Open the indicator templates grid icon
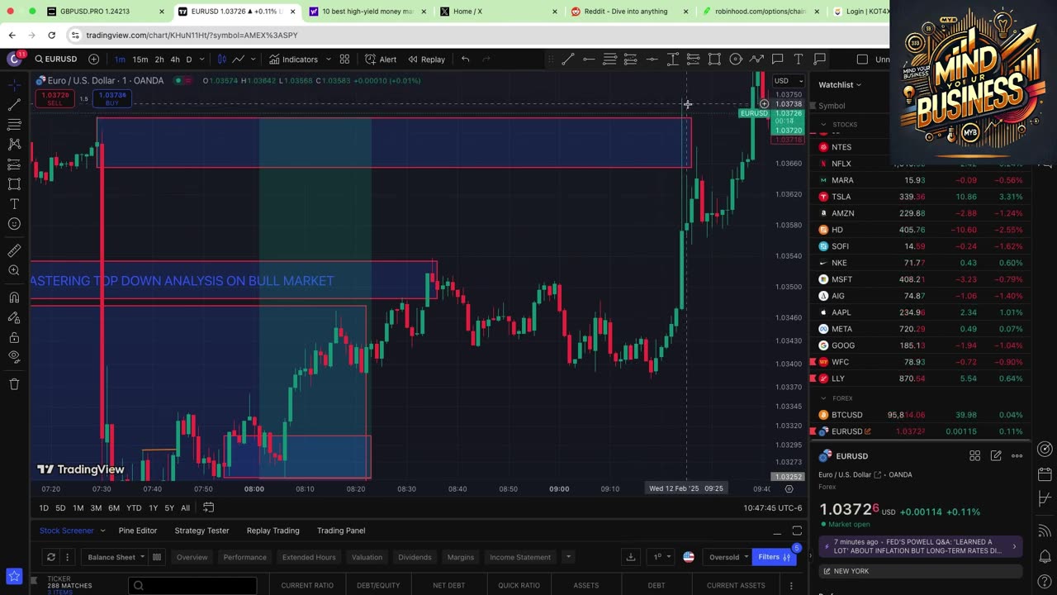 [x=344, y=59]
